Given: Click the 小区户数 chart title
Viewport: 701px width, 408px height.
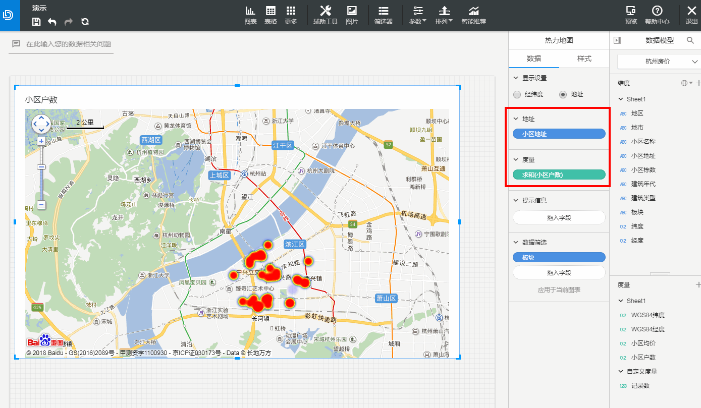Looking at the screenshot, I should [41, 99].
